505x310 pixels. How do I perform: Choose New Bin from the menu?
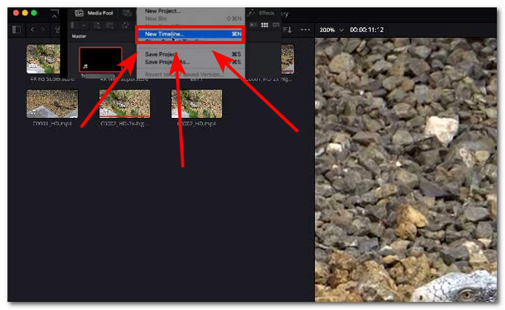[x=191, y=19]
